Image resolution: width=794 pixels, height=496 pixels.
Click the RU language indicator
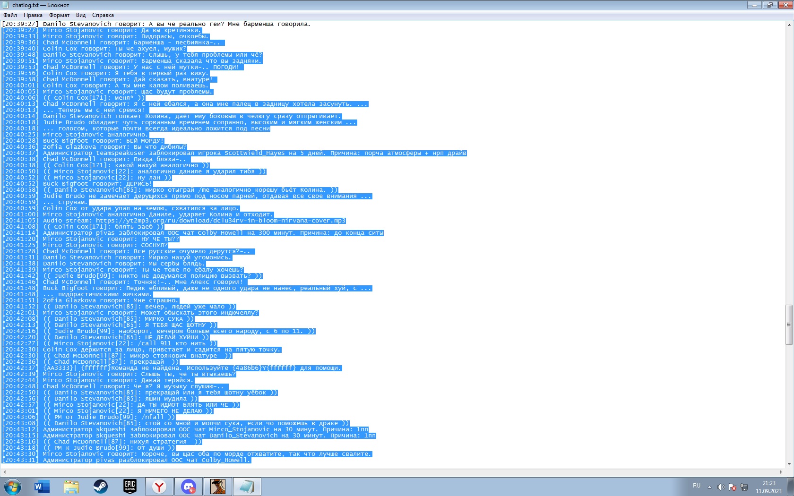[697, 486]
